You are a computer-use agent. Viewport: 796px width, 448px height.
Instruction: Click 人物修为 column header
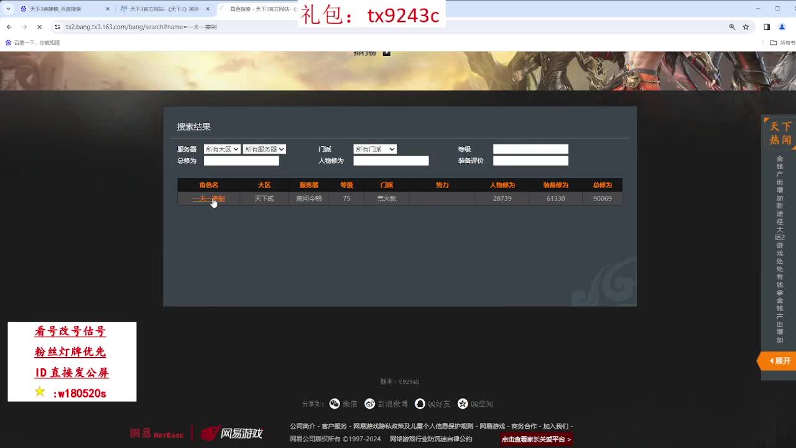coord(502,185)
